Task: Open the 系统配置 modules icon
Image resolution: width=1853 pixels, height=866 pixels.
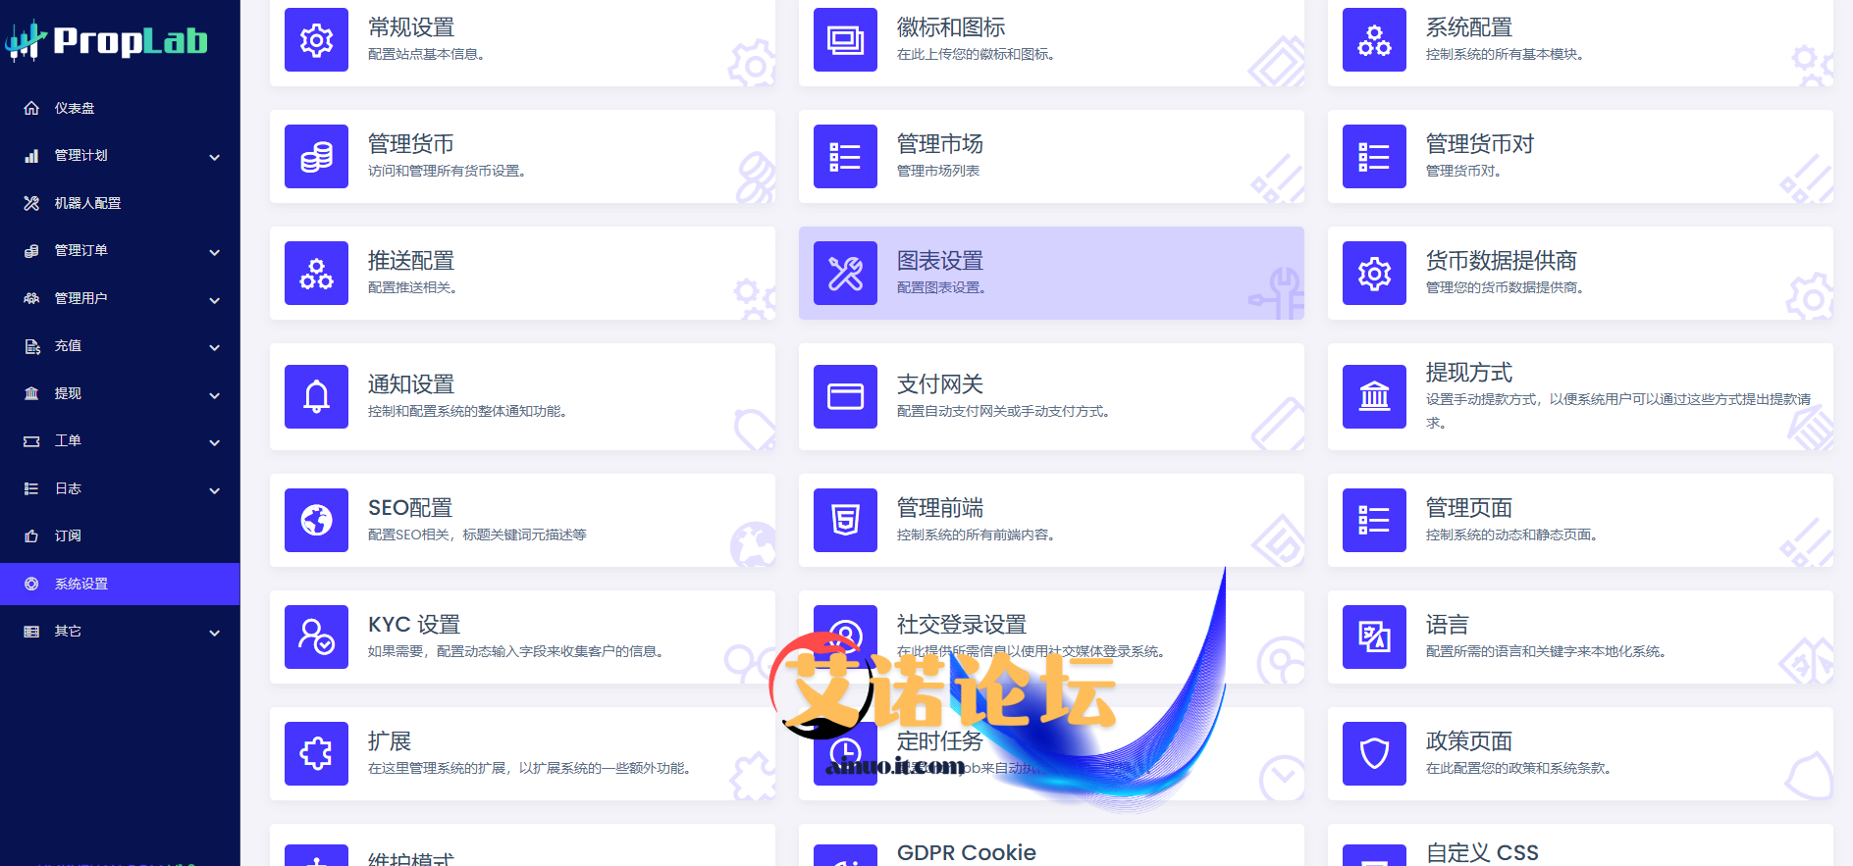Action: (x=1374, y=40)
